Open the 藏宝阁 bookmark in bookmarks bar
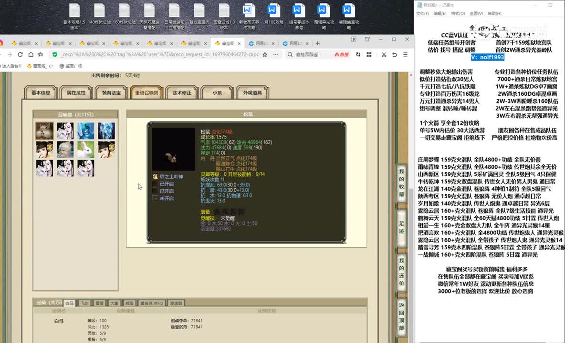 [40, 66]
